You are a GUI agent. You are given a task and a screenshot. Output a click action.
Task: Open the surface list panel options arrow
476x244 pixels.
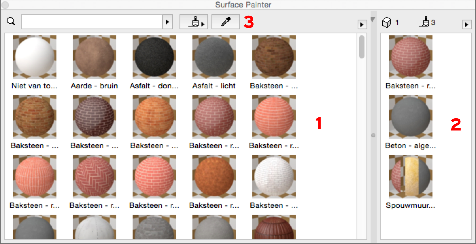[362, 25]
